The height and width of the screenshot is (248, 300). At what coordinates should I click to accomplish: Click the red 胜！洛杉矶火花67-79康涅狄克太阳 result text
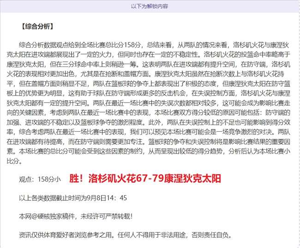(145, 179)
